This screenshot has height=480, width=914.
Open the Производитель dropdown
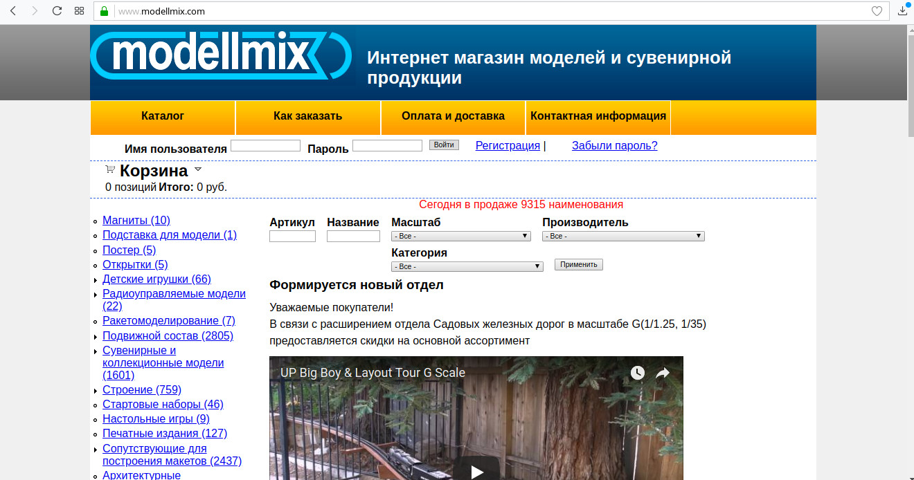coord(623,236)
